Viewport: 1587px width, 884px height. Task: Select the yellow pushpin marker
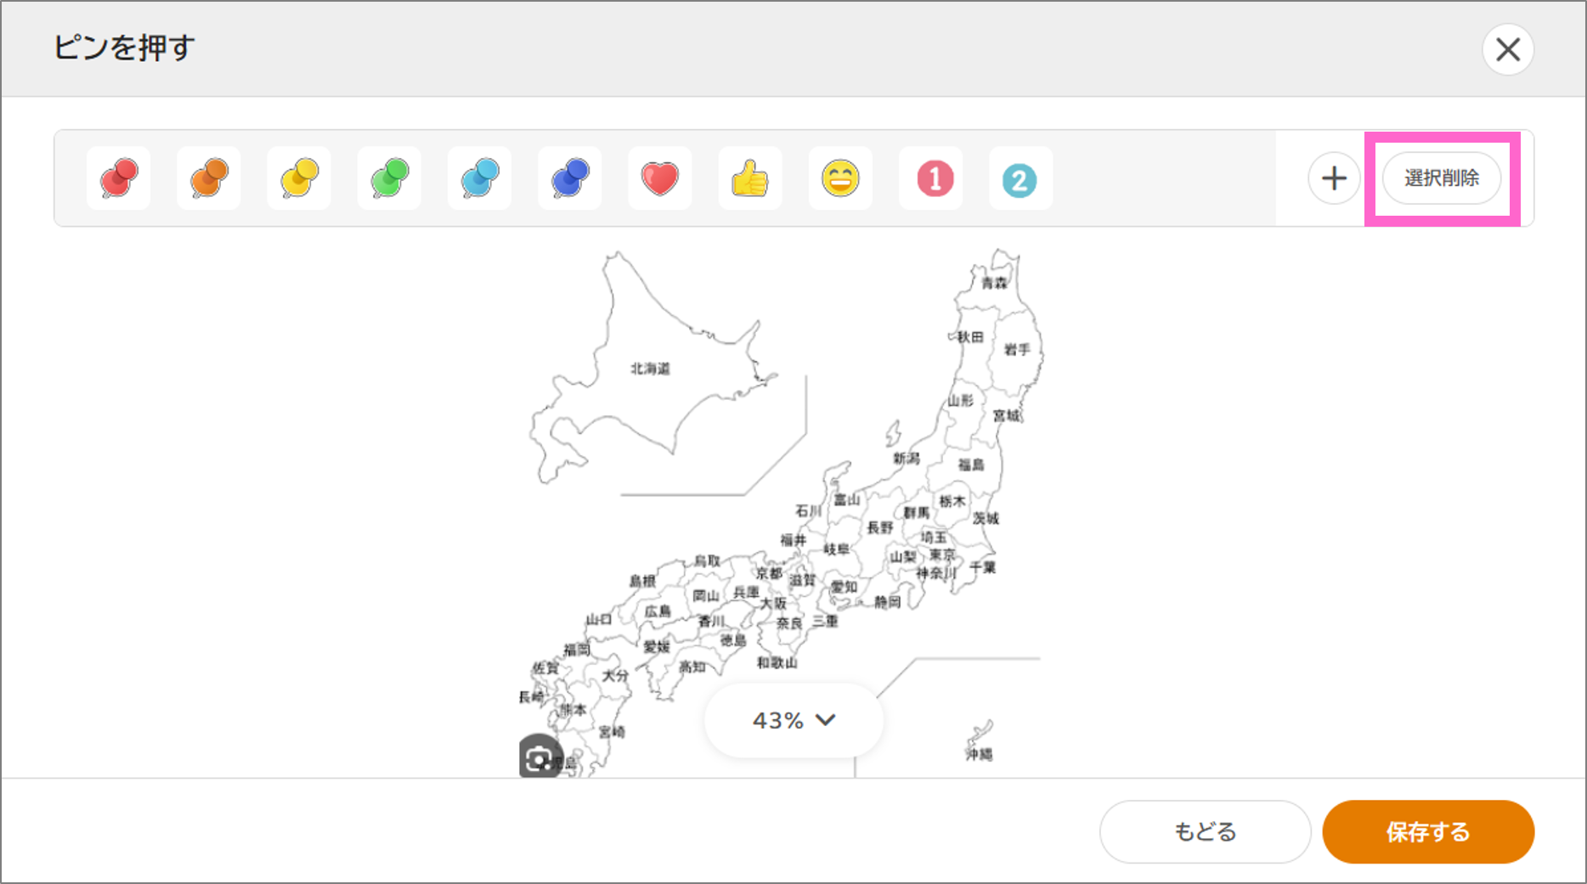click(x=298, y=178)
